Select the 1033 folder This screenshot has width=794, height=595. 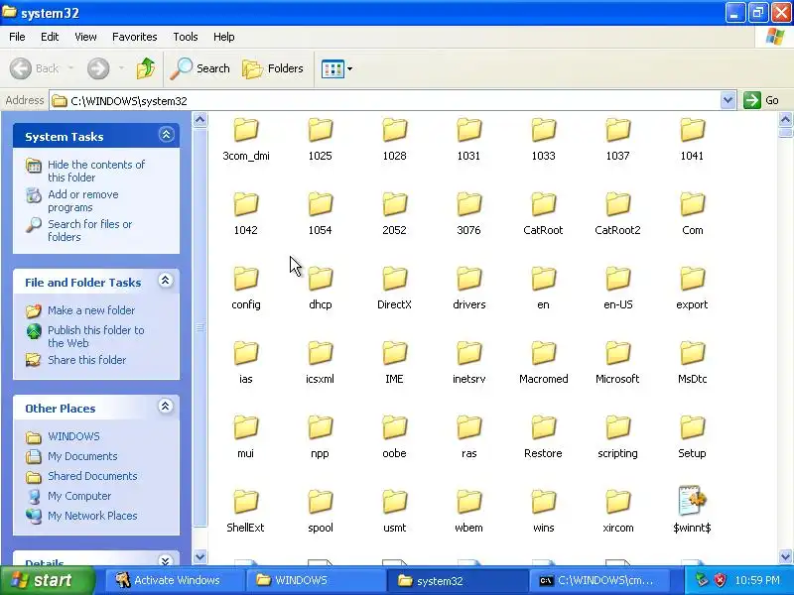(x=543, y=140)
